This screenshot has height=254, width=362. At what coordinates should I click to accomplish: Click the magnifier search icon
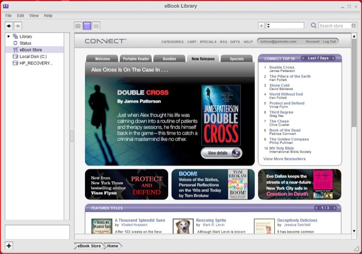(x=313, y=25)
